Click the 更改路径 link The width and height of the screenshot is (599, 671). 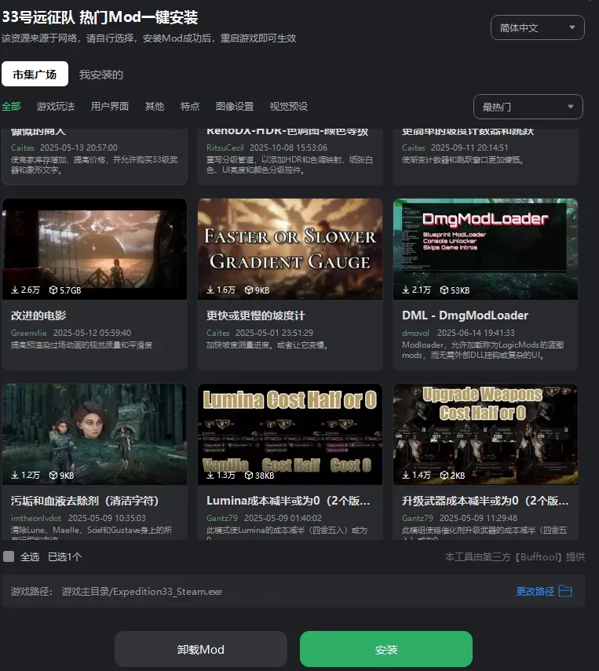tap(535, 592)
